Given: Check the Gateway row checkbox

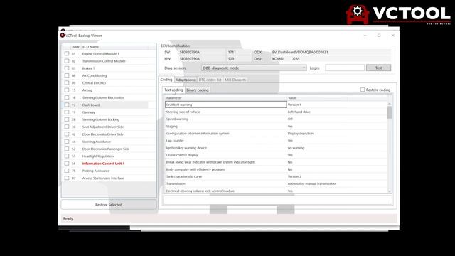Looking at the screenshot, I should pyautogui.click(x=67, y=112).
